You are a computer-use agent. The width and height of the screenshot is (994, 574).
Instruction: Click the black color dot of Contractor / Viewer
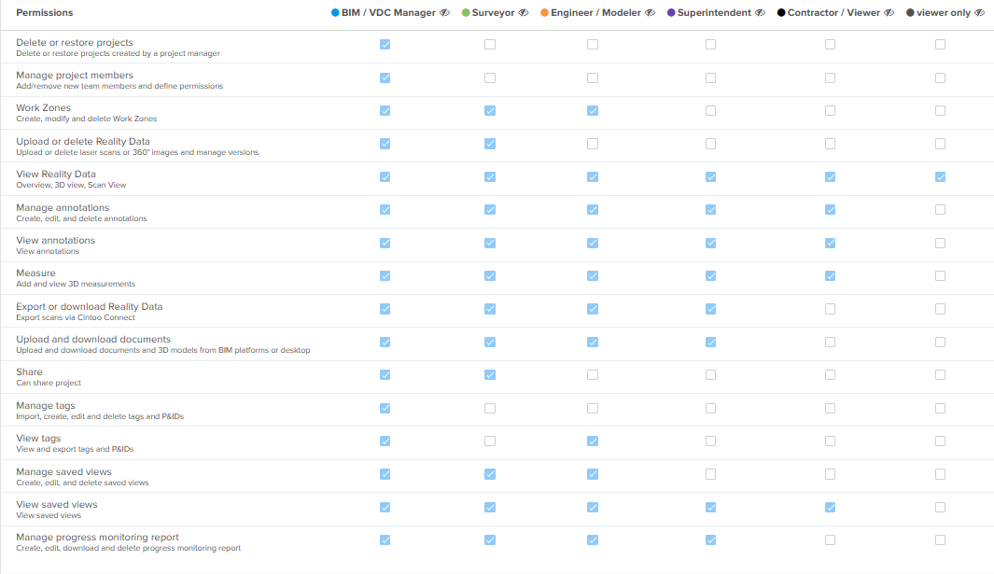point(781,13)
